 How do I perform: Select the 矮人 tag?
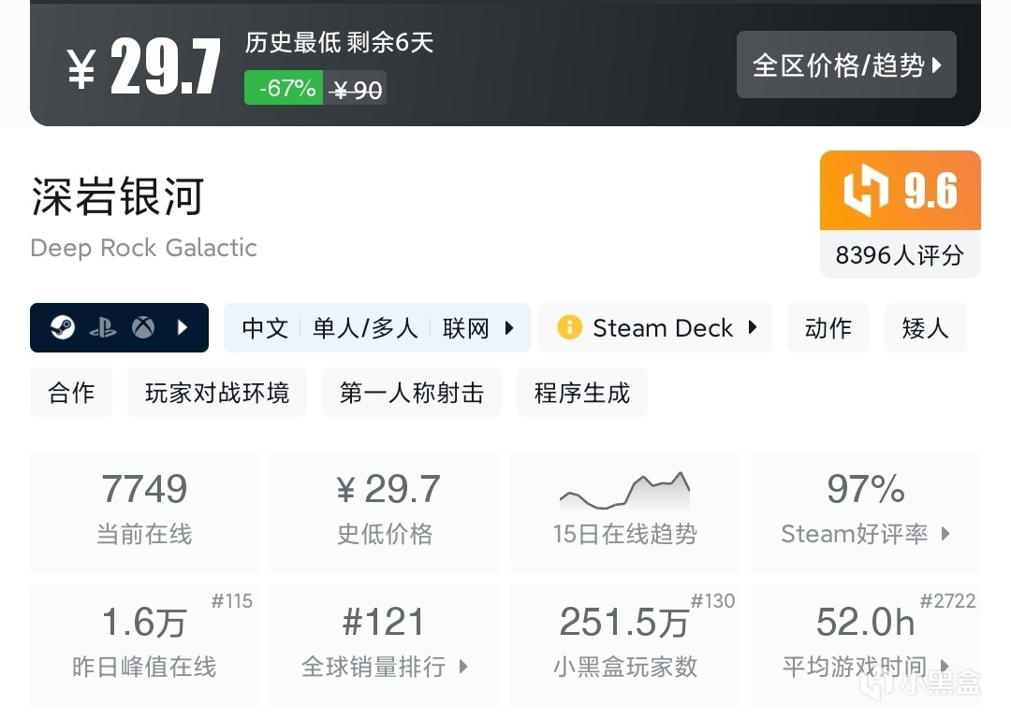click(925, 328)
